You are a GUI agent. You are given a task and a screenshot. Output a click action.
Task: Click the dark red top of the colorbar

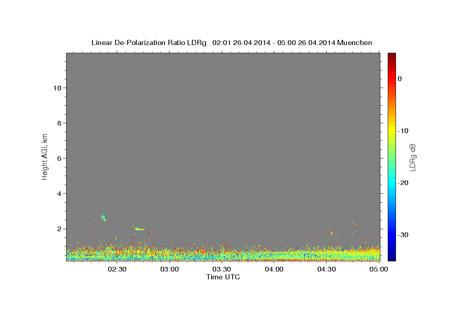click(392, 56)
